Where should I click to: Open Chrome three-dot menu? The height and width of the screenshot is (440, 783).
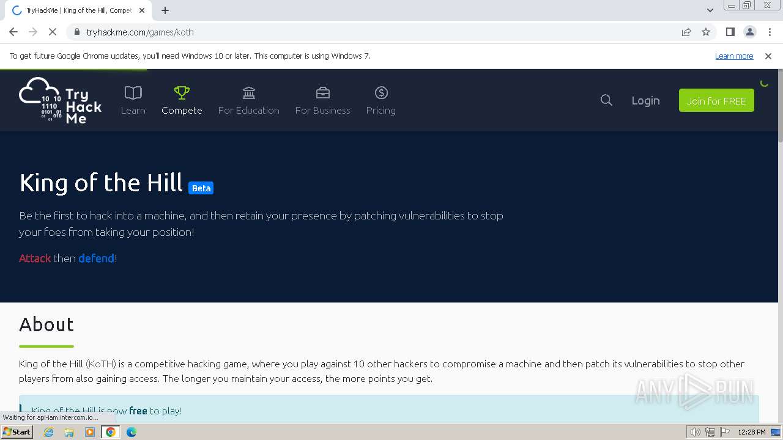click(769, 32)
